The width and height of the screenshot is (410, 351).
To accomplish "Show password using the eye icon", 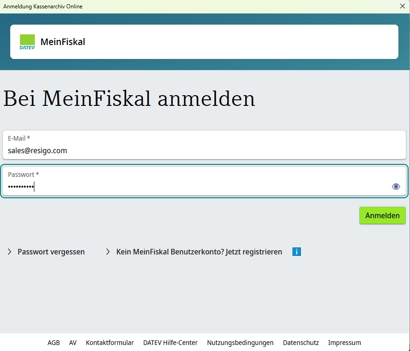I will pyautogui.click(x=396, y=187).
